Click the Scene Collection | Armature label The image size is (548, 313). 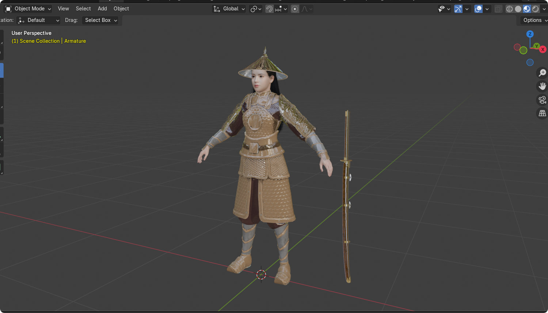click(x=49, y=41)
